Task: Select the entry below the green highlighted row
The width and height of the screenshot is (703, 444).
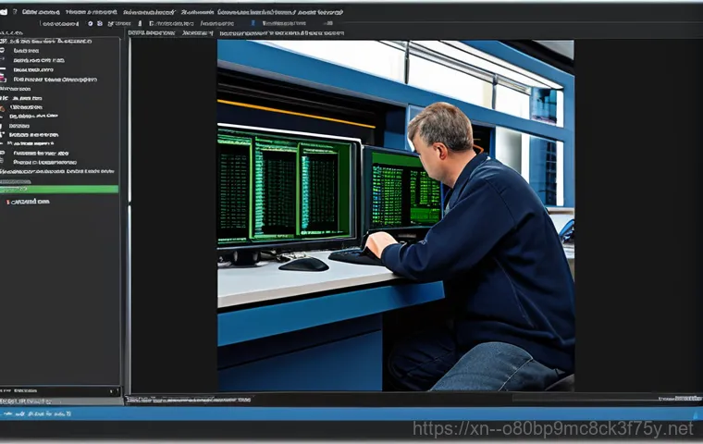Action: 30,201
